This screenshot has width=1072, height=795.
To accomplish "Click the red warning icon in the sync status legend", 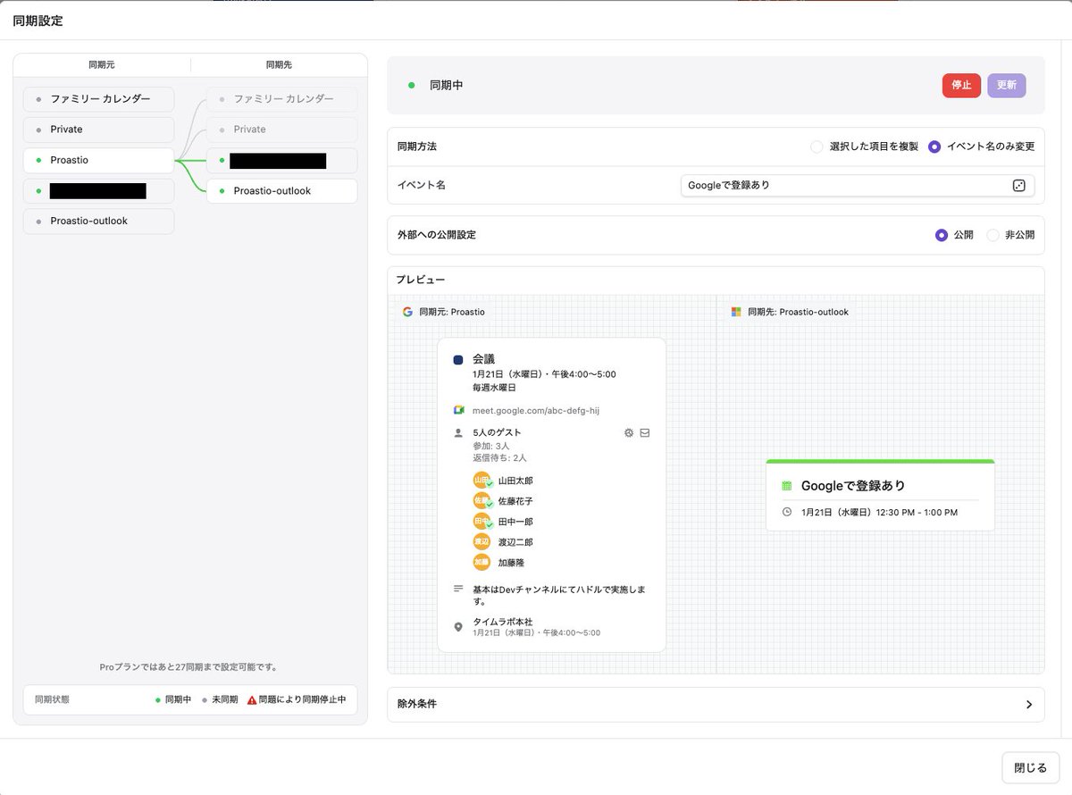I will click(252, 699).
